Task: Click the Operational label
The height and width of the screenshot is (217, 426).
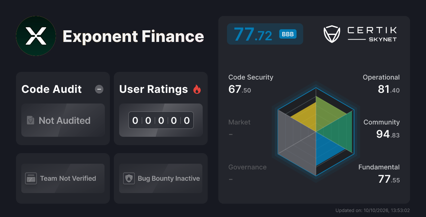Action: point(381,77)
